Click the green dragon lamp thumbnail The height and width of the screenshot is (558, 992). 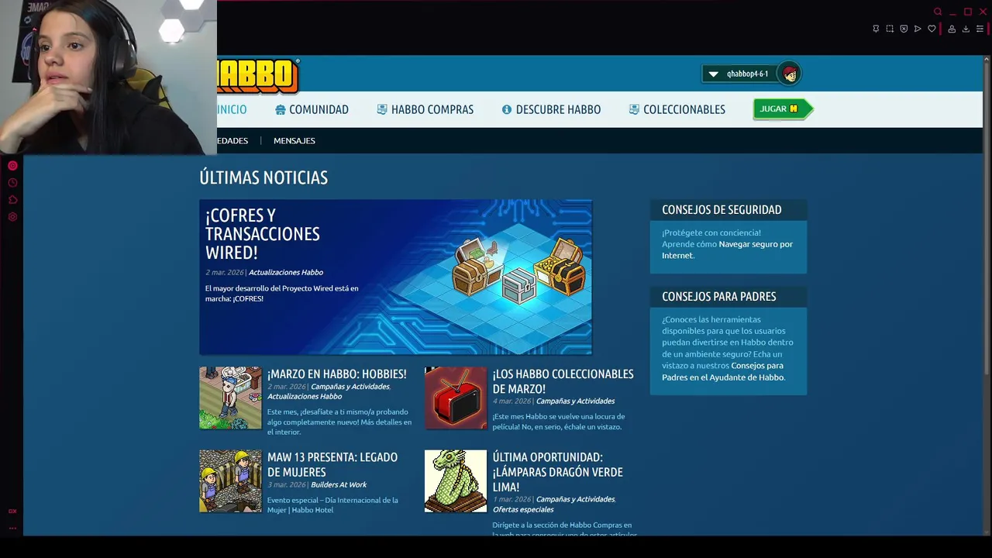(456, 481)
